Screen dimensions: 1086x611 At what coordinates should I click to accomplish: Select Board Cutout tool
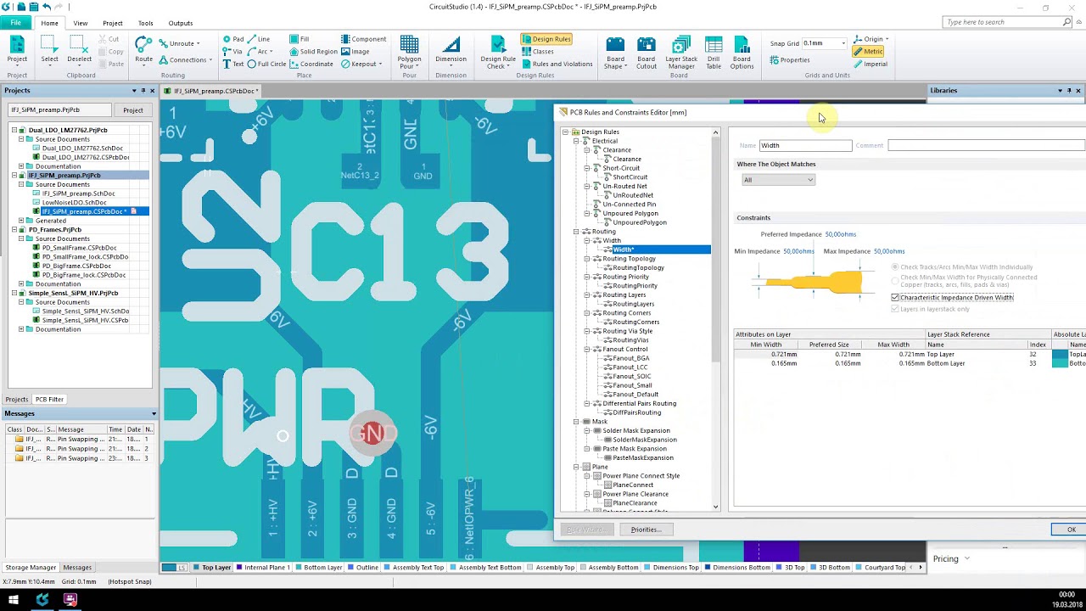pyautogui.click(x=647, y=53)
